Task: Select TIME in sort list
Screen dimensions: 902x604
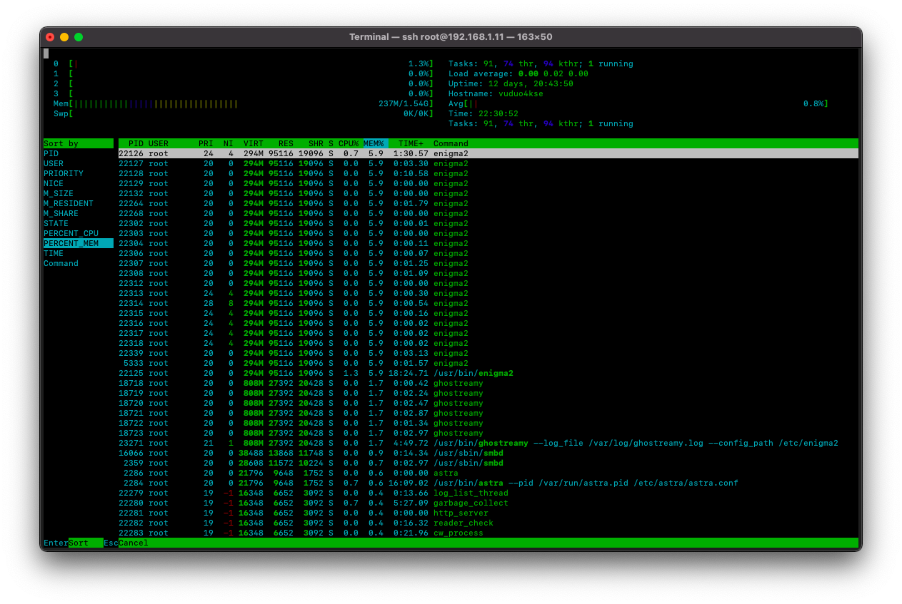Action: pos(54,253)
